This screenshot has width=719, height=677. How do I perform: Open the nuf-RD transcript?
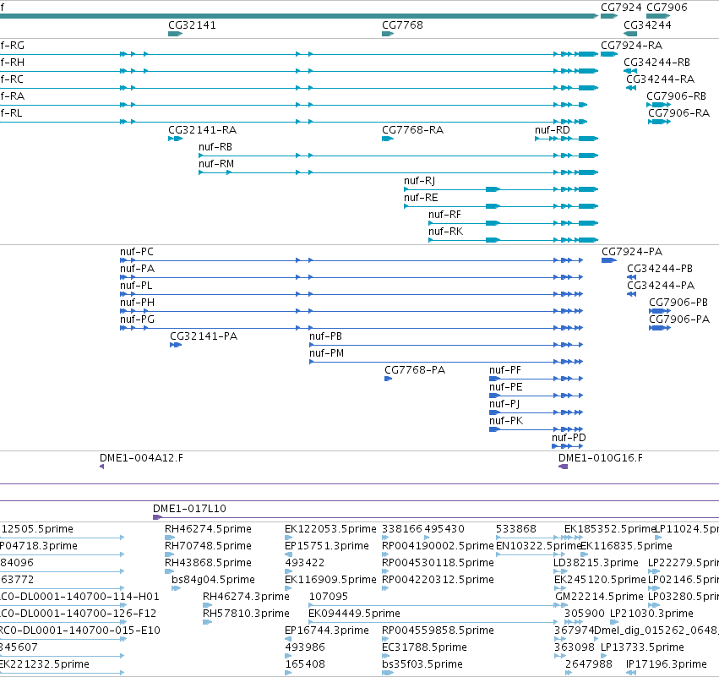[552, 130]
